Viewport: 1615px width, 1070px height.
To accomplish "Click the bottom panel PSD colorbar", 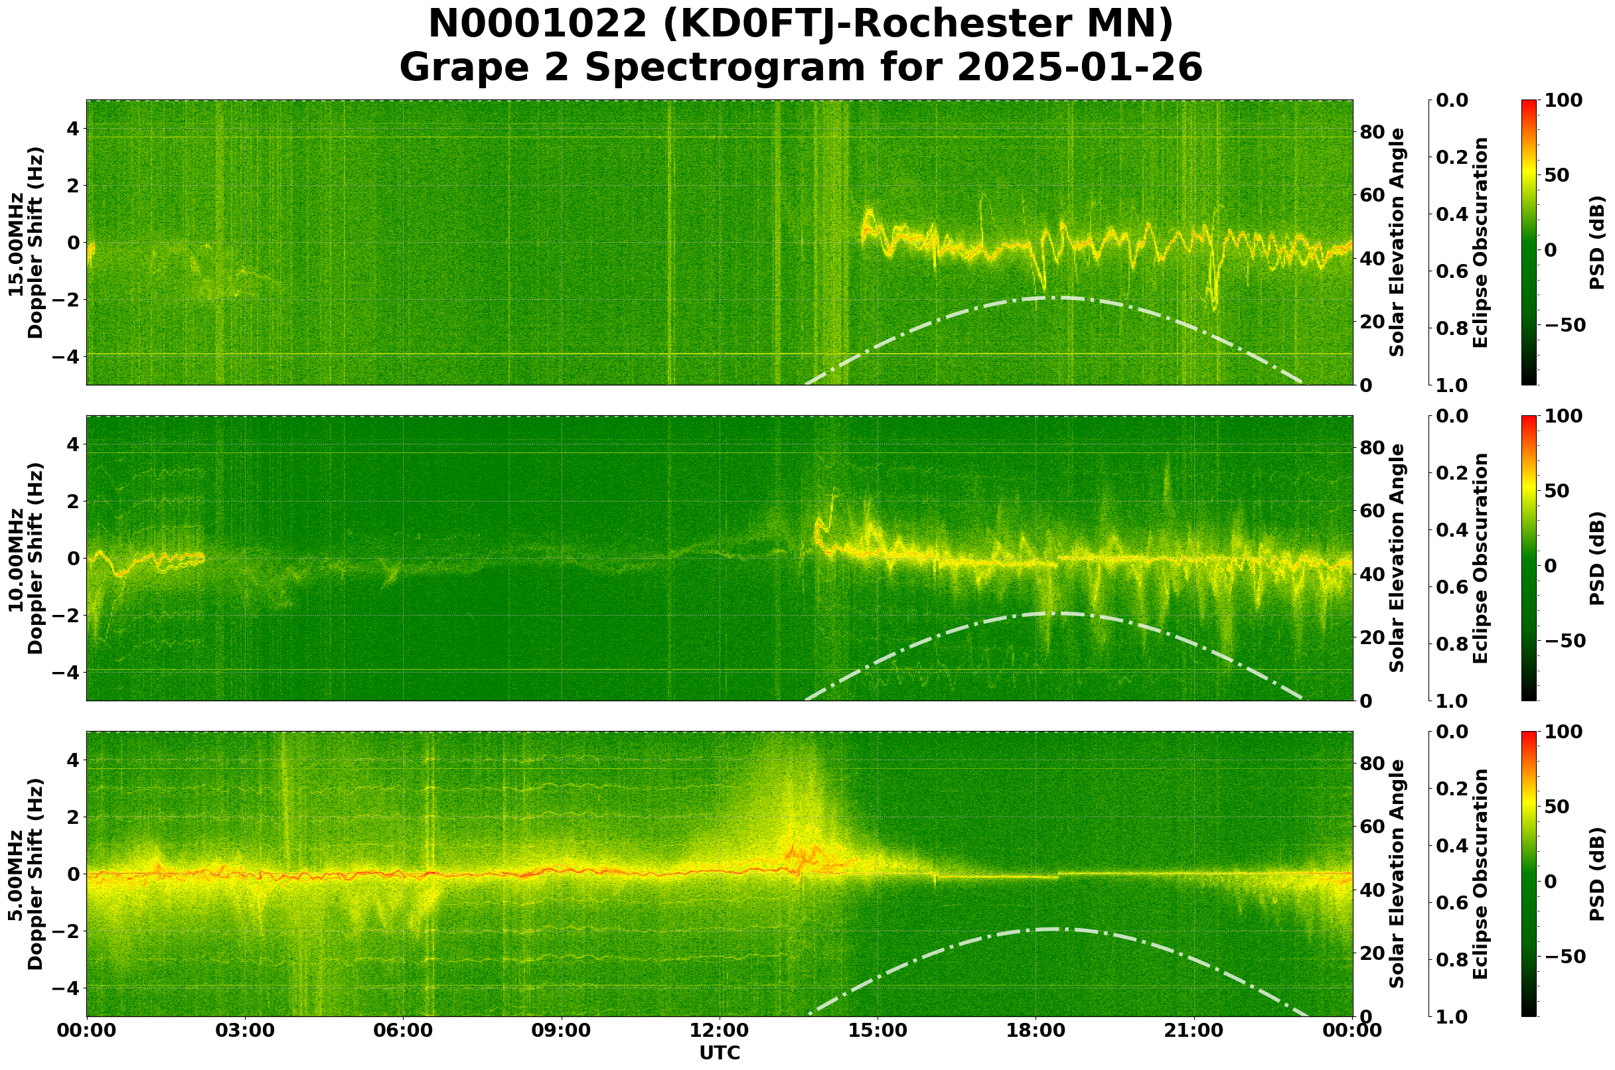I will 1529,874.
